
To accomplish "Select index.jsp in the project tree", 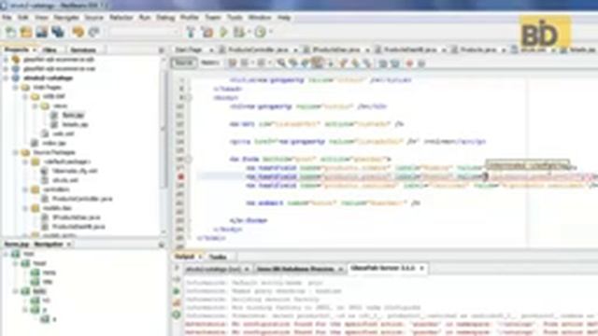I will tap(54, 143).
